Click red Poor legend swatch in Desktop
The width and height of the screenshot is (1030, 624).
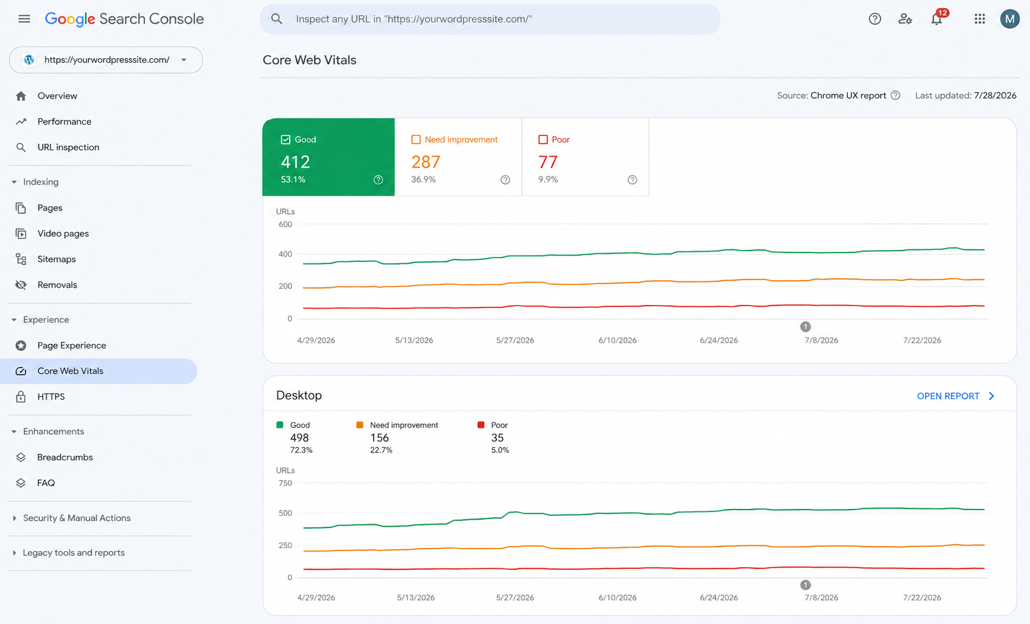click(481, 425)
